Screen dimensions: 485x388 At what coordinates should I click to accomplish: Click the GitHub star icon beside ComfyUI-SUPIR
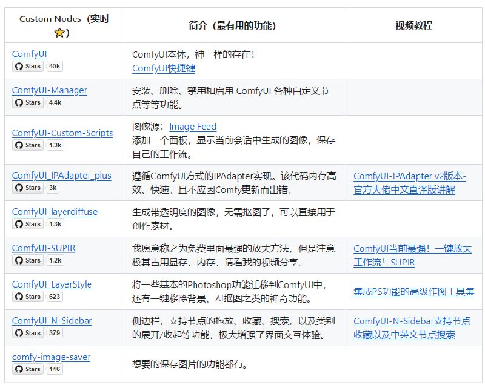(18, 260)
